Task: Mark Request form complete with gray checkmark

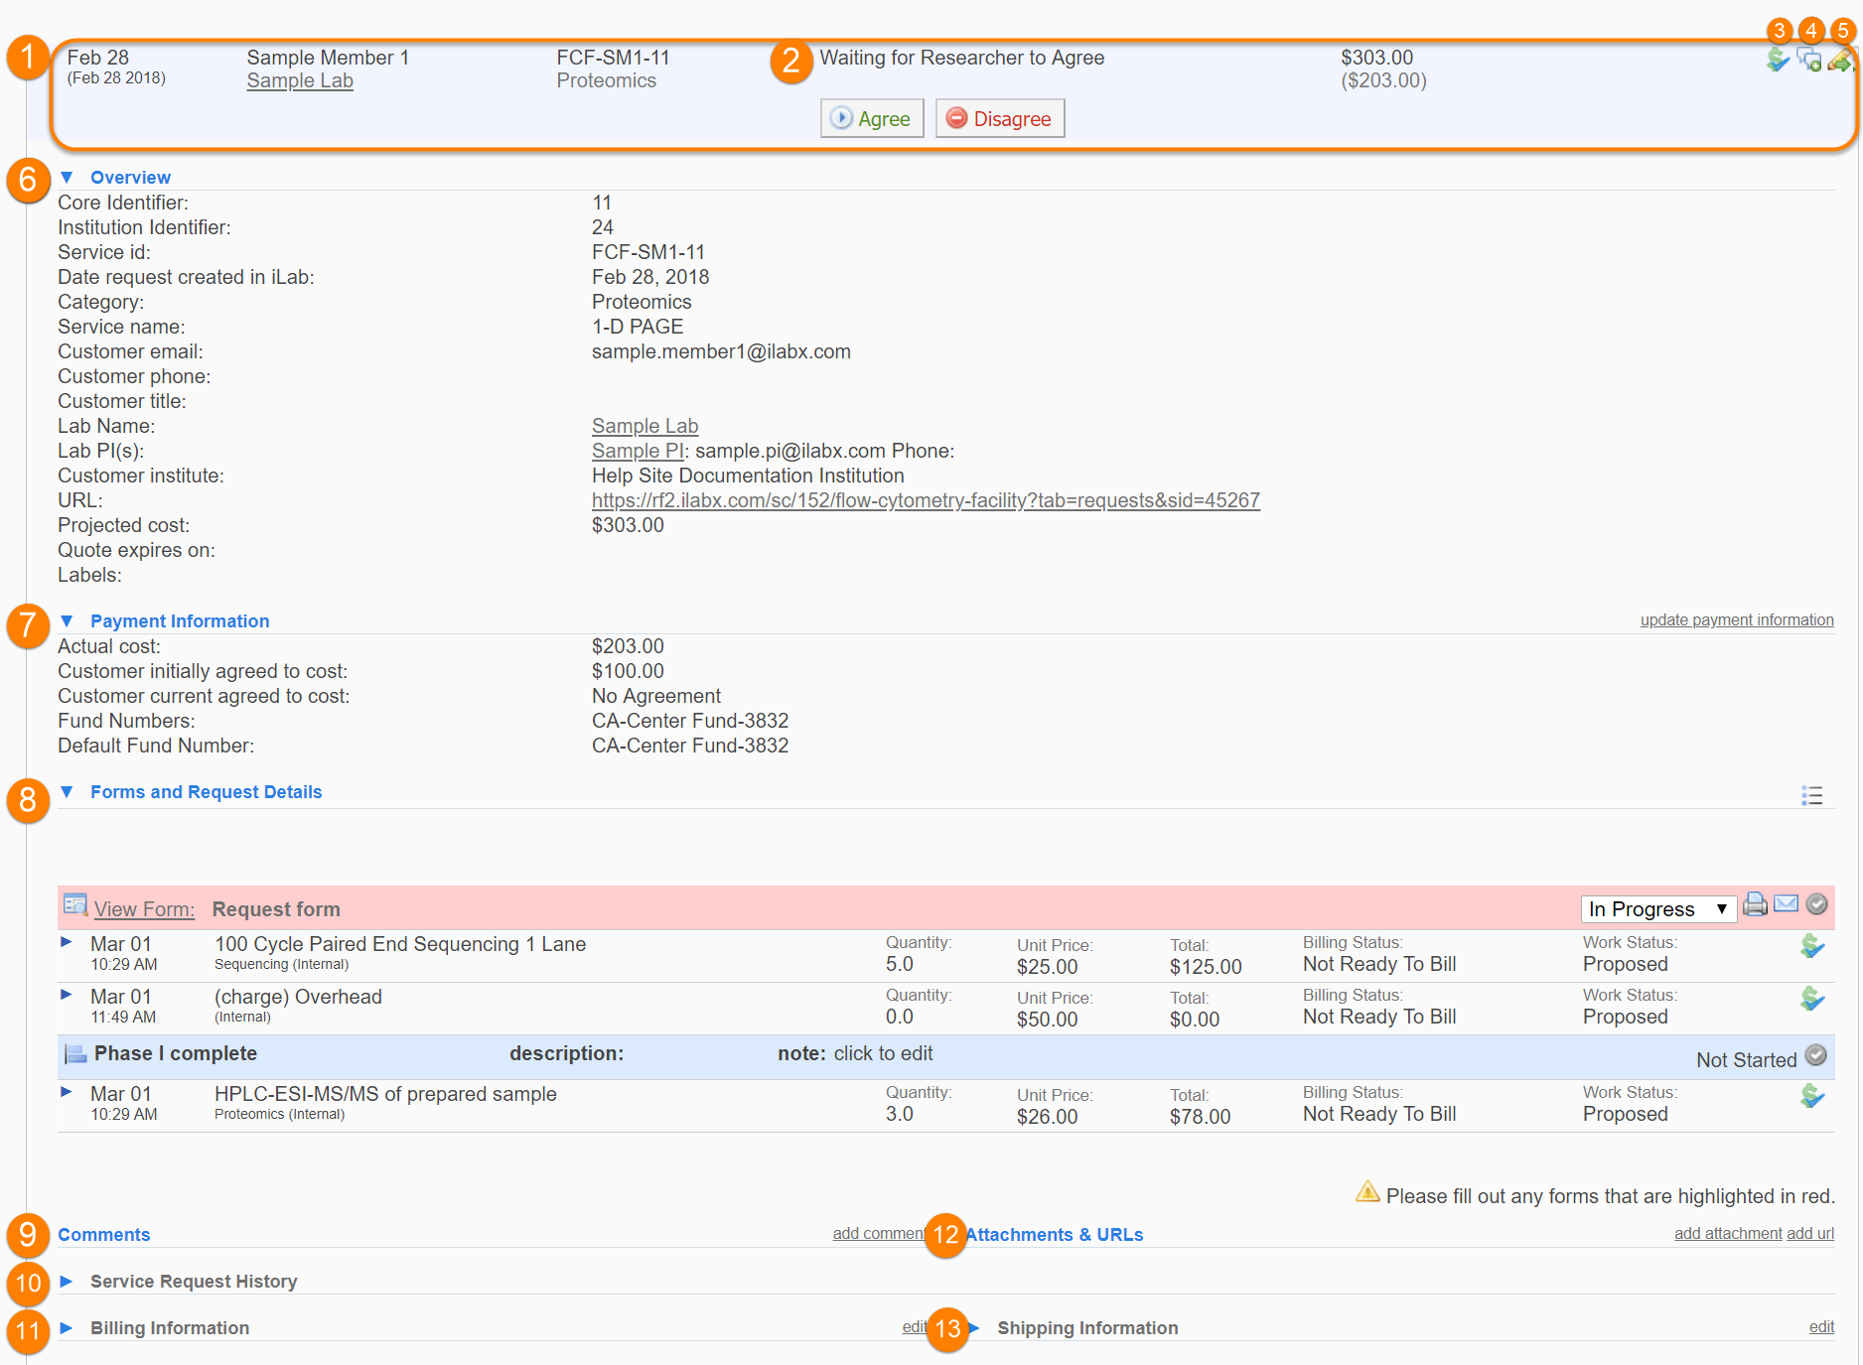Action: 1816,904
